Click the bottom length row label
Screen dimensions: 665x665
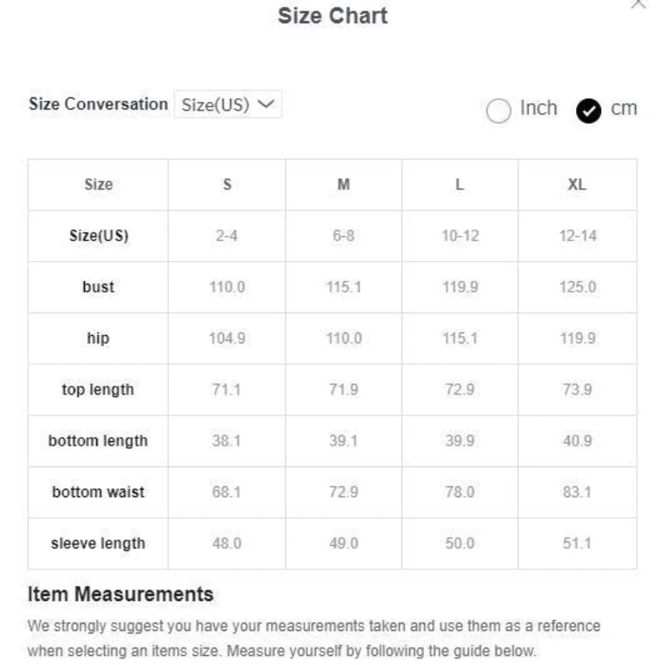click(x=98, y=441)
